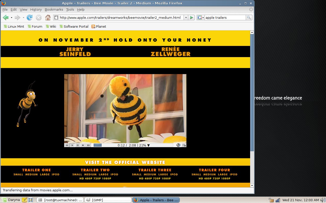Open the Help menu
The image size is (326, 203).
(81, 9)
